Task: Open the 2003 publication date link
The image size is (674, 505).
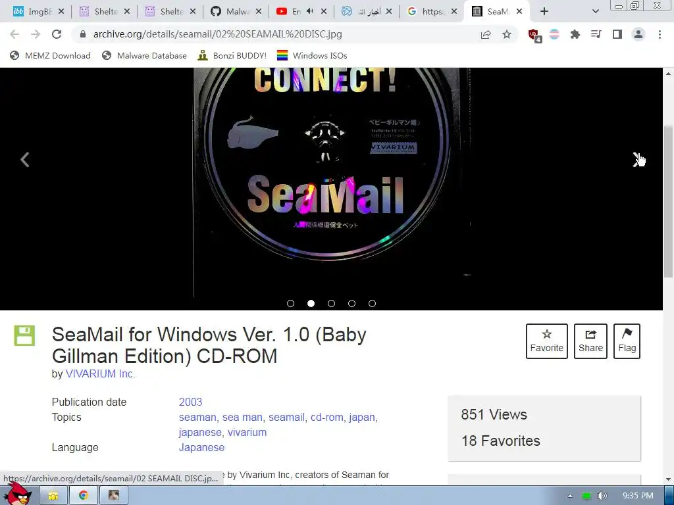Action: pyautogui.click(x=190, y=402)
